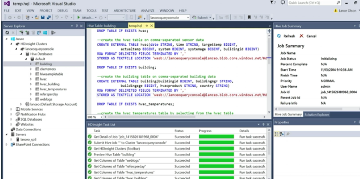The image size is (360, 179).
Task: Click the Windows Azure icon in Server Explorer toolbar
Action: point(45,33)
